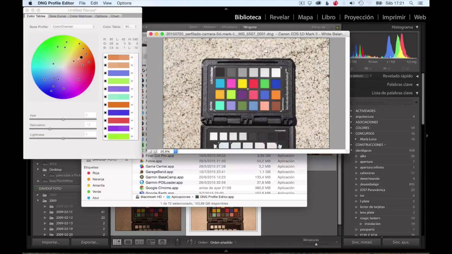Click the Sinc. ajus. button
Viewport: 452px width, 254px height.
(401, 242)
